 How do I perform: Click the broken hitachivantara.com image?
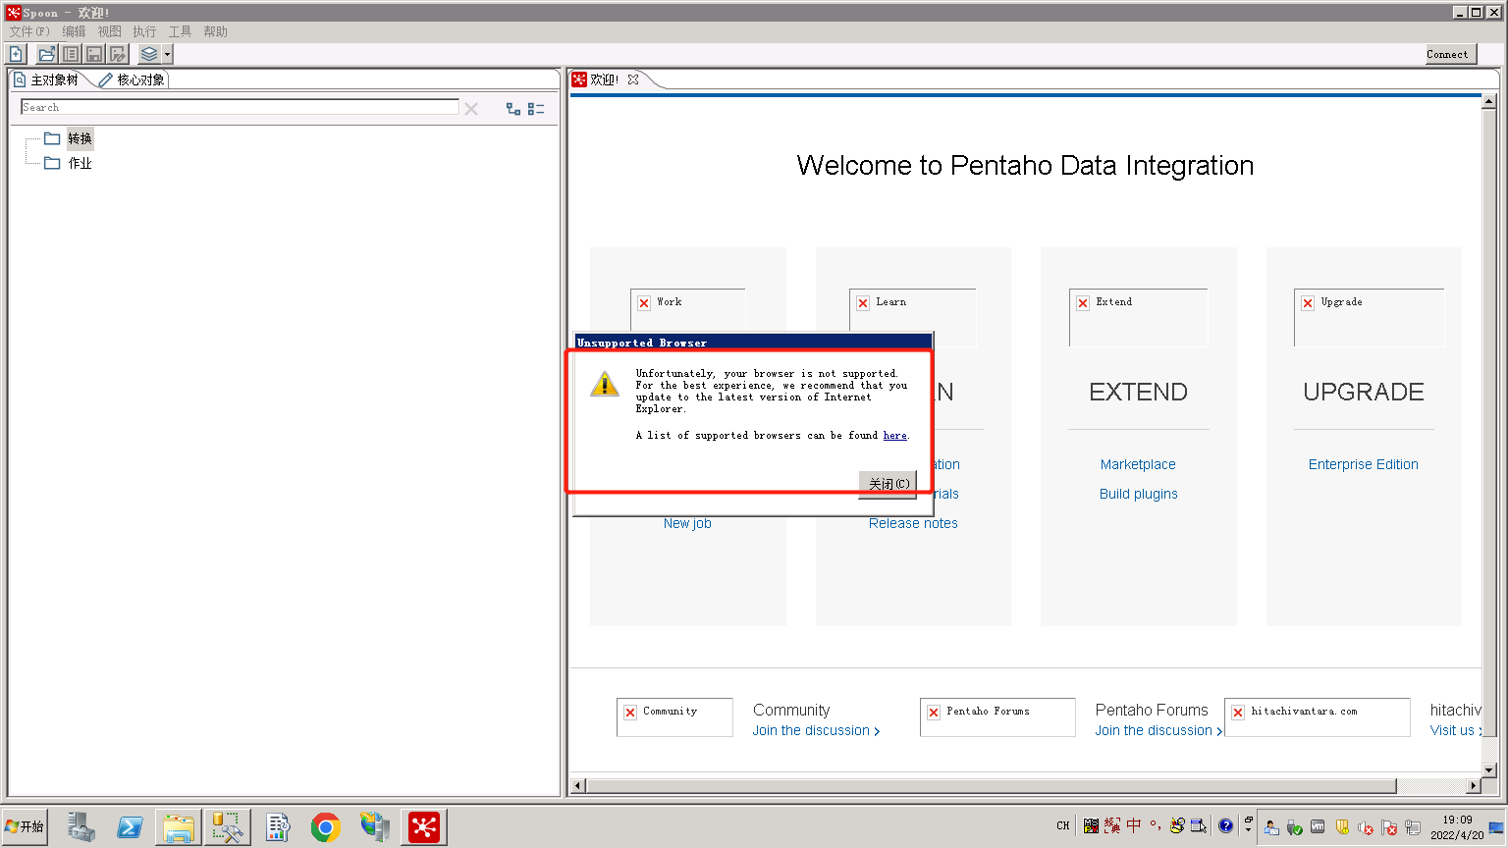point(1318,716)
